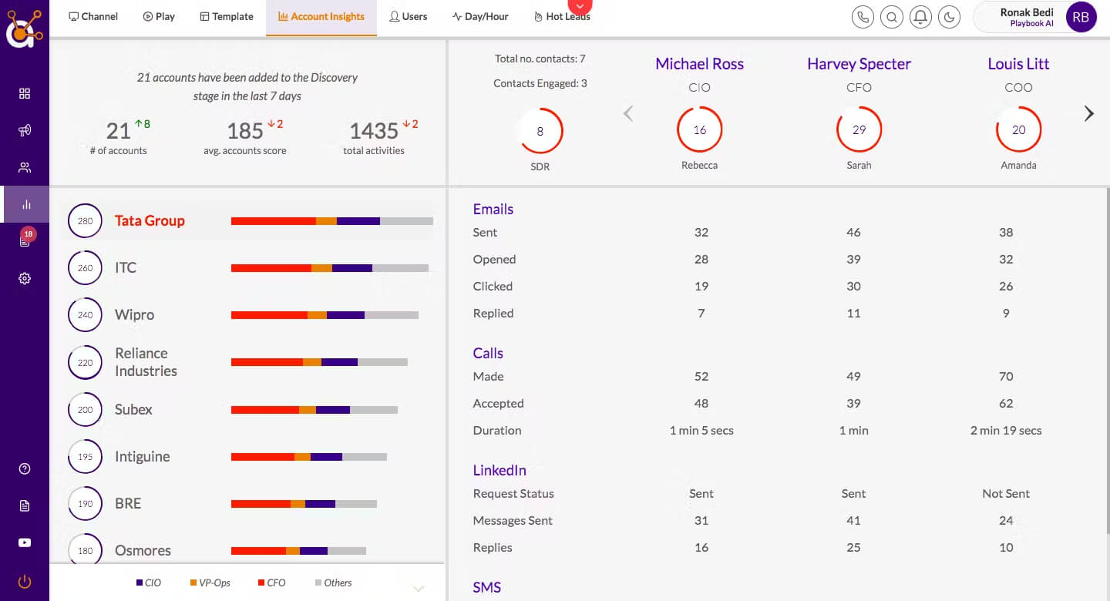The width and height of the screenshot is (1110, 601).
Task: Click the YouTube video icon in sidebar
Action: tap(25, 542)
